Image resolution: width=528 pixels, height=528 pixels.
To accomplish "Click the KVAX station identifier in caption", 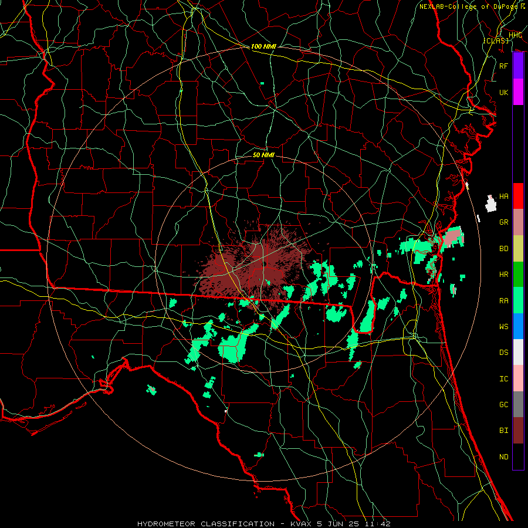I will point(302,524).
